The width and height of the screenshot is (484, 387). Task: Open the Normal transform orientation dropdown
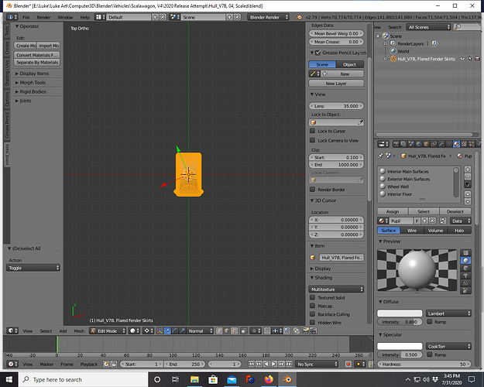click(201, 330)
